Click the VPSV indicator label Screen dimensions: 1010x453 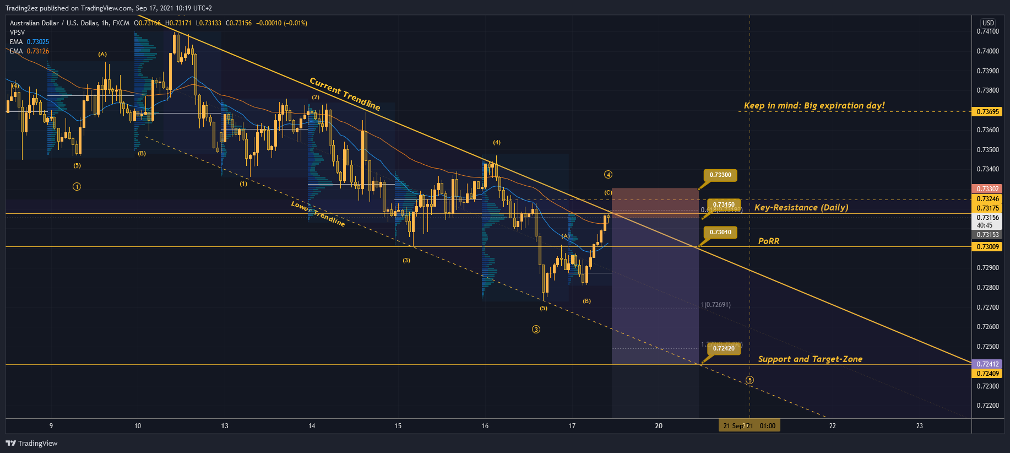17,33
